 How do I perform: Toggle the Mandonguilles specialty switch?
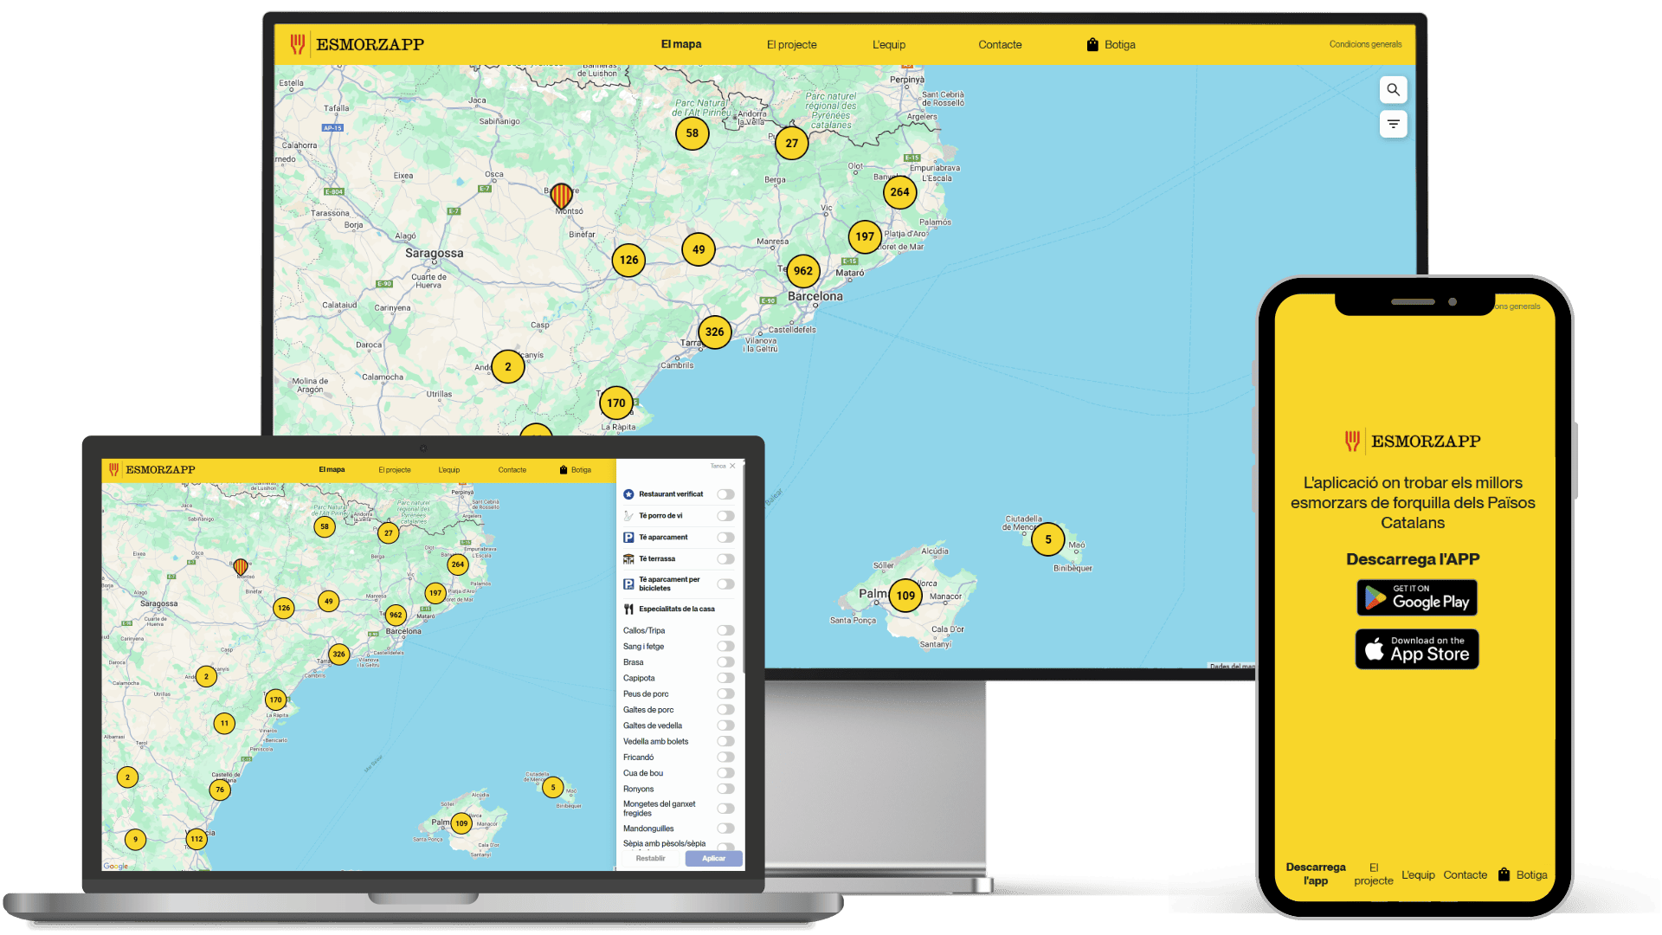point(725,829)
